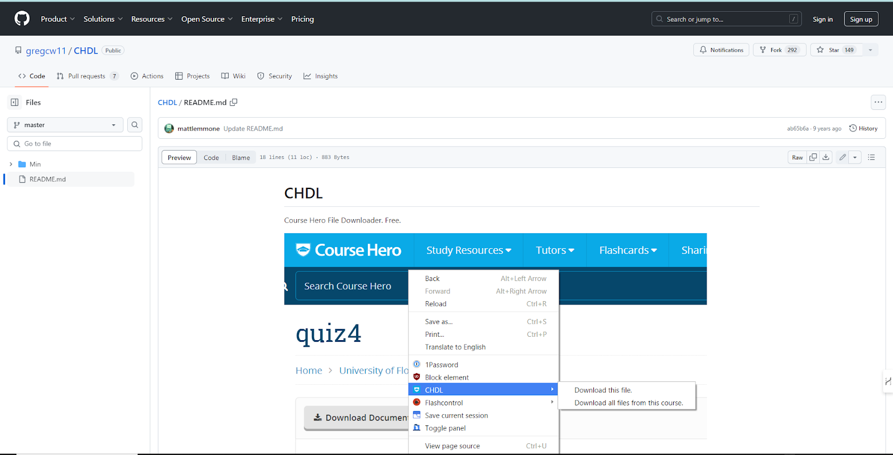
Task: Click the README screenshot image
Action: pos(496,343)
